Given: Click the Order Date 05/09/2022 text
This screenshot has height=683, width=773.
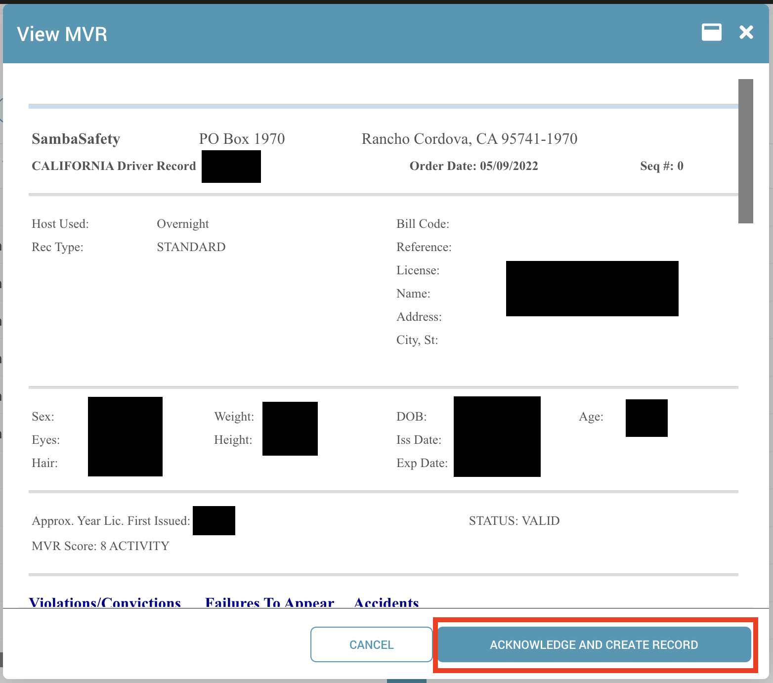Looking at the screenshot, I should pyautogui.click(x=473, y=166).
